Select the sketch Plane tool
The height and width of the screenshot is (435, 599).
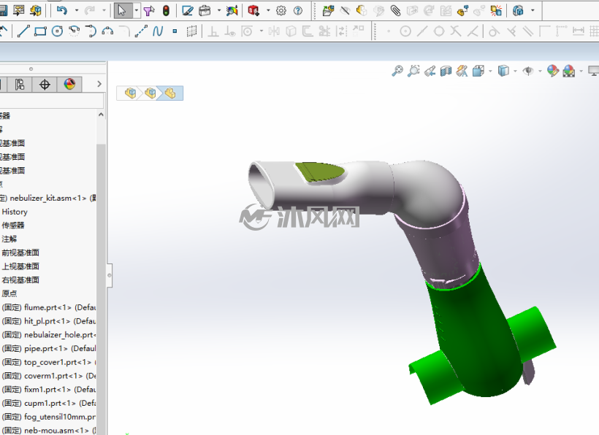click(191, 31)
